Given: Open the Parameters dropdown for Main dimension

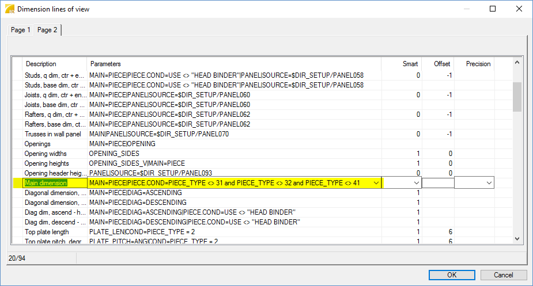Looking at the screenshot, I should [x=376, y=183].
